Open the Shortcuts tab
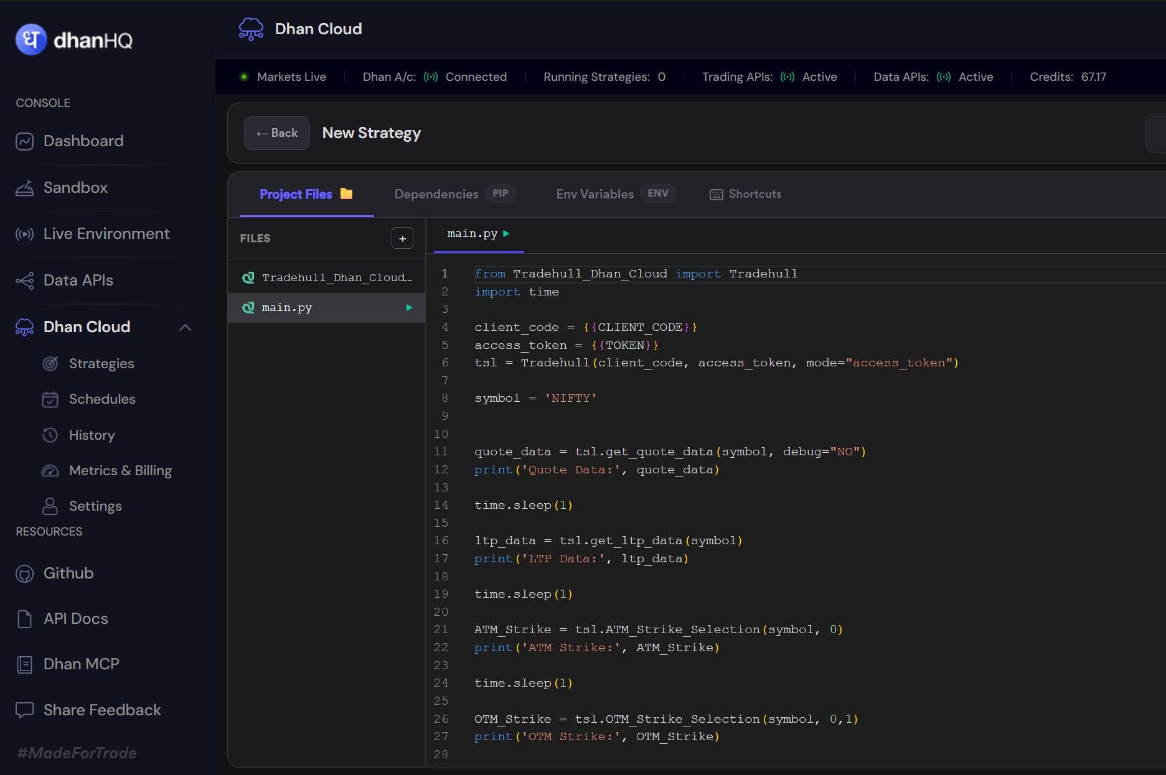Screen dimensions: 1166x775 745,194
